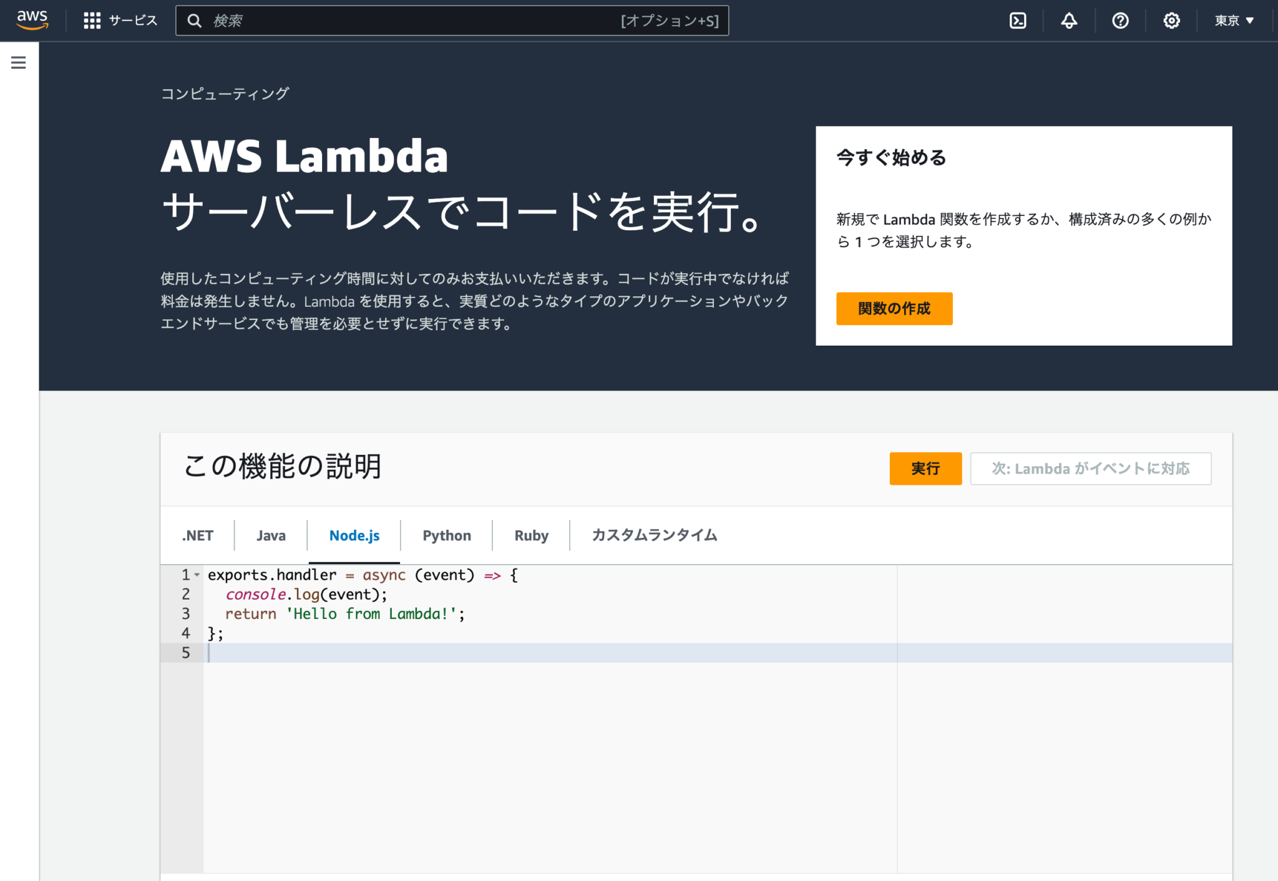The image size is (1278, 881).
Task: Click 次: Lambda がイベントに対応
Action: (x=1091, y=469)
